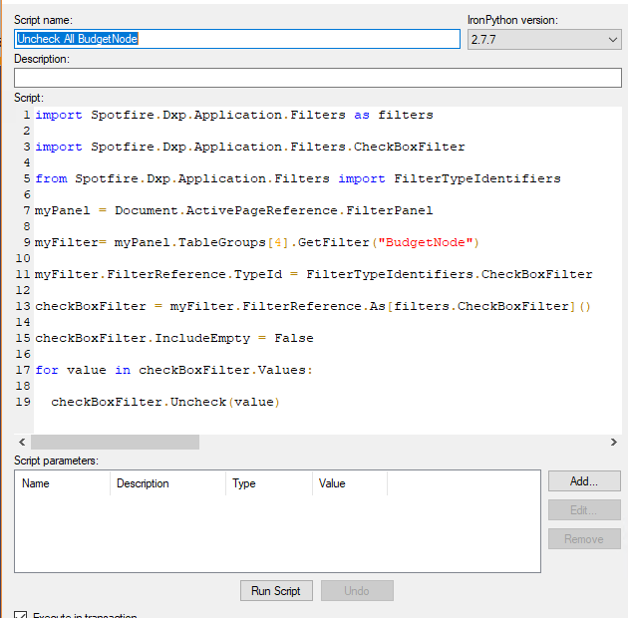Image resolution: width=628 pixels, height=618 pixels.
Task: Click the Undo button
Action: [357, 591]
